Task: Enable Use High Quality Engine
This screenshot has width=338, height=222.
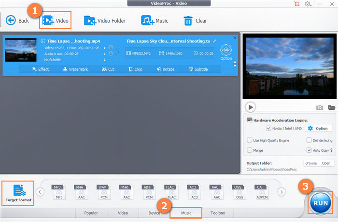Action: coord(250,140)
